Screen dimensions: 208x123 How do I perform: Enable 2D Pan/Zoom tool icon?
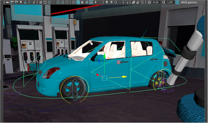click(29, 2)
